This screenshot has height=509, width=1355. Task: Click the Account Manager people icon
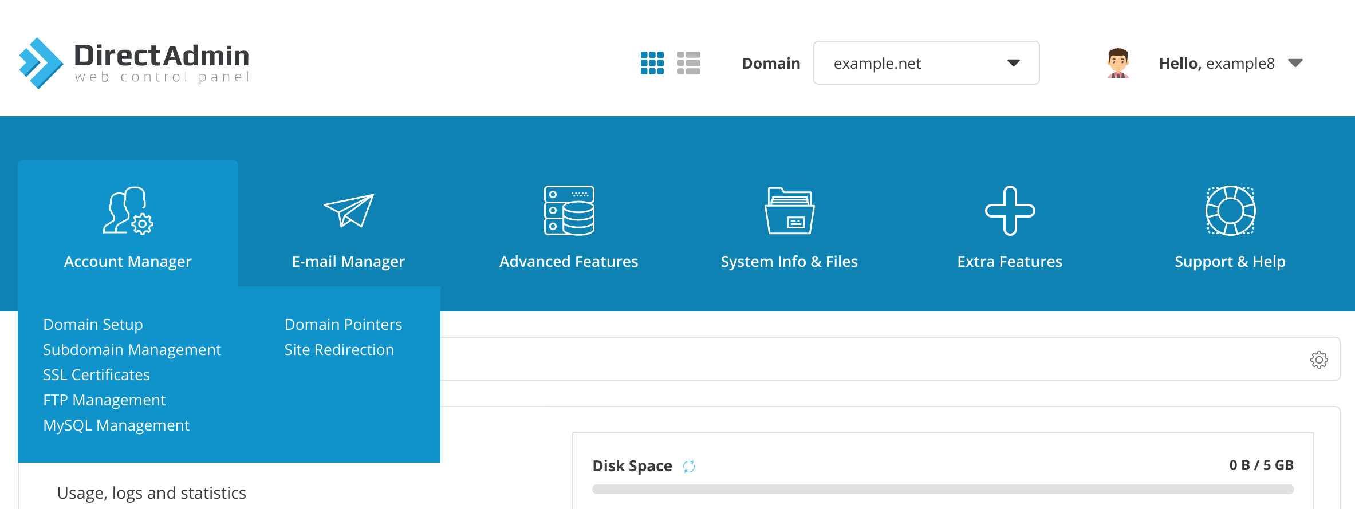pyautogui.click(x=128, y=211)
